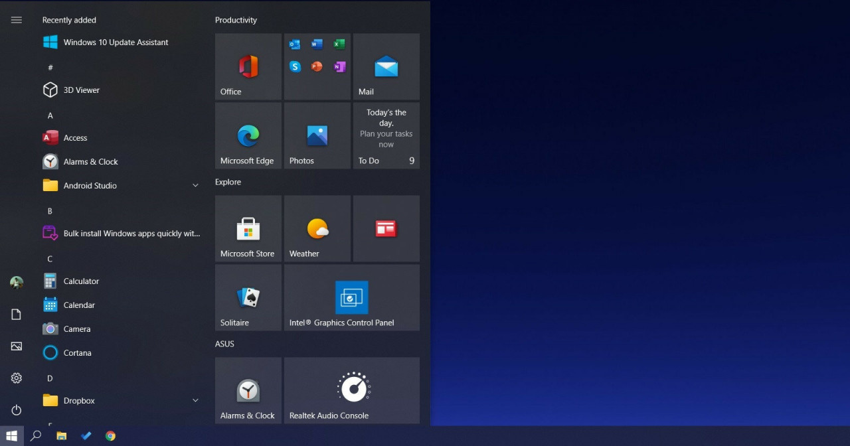Open Intel Graphics Control Panel tile
The height and width of the screenshot is (446, 850).
coord(351,298)
